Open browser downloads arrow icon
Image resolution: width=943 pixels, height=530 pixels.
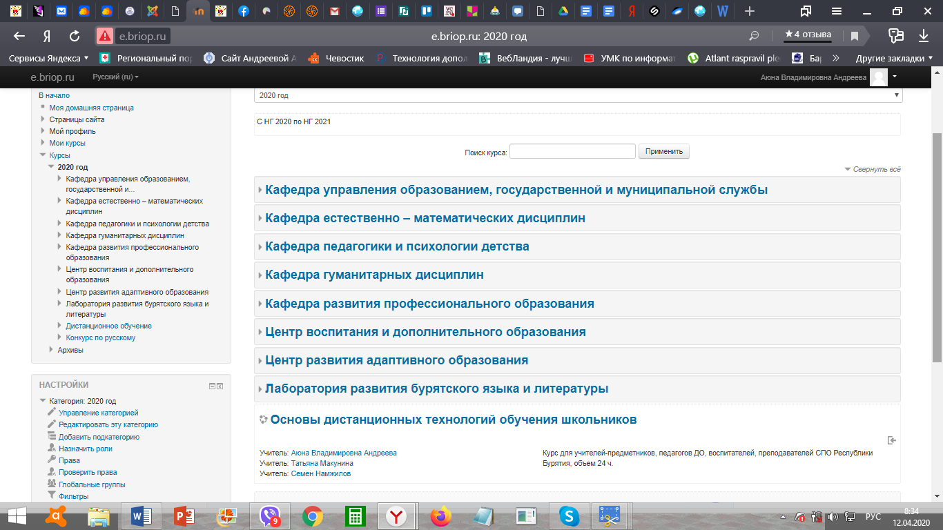pyautogui.click(x=923, y=36)
